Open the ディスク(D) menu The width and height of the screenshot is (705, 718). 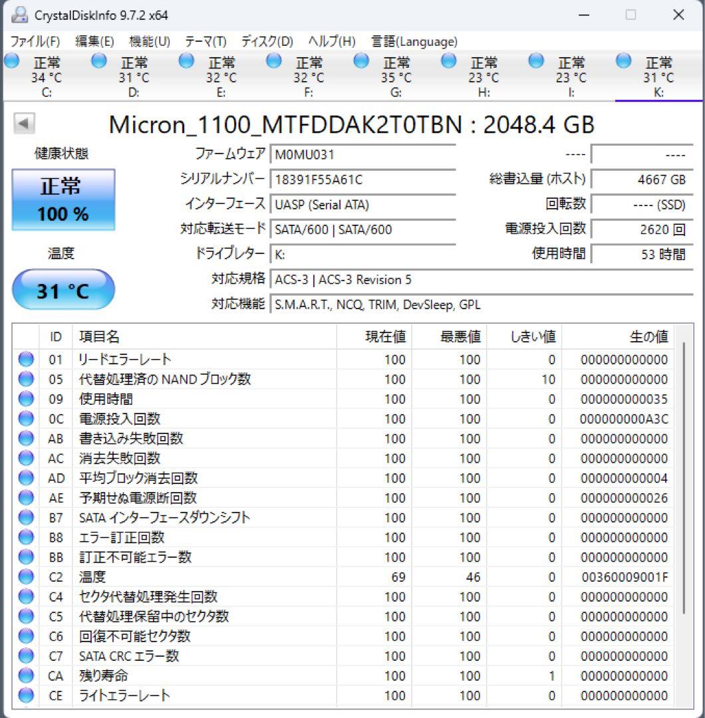[x=267, y=42]
